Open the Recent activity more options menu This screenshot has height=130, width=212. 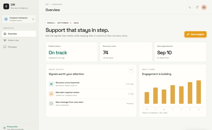point(131,70)
